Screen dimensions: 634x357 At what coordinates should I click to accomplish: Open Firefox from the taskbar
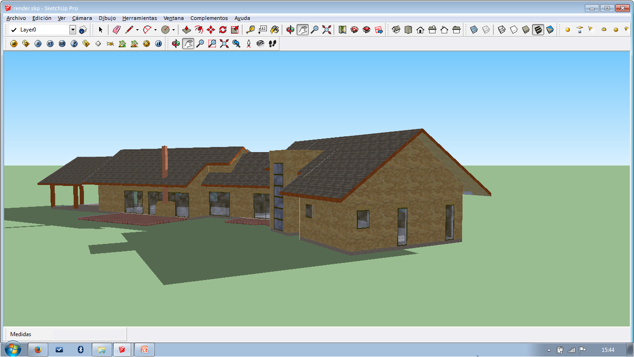[x=38, y=350]
